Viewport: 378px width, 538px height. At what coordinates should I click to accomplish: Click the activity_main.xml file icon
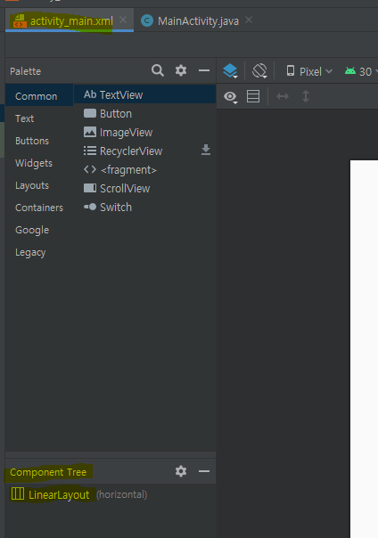[x=20, y=20]
